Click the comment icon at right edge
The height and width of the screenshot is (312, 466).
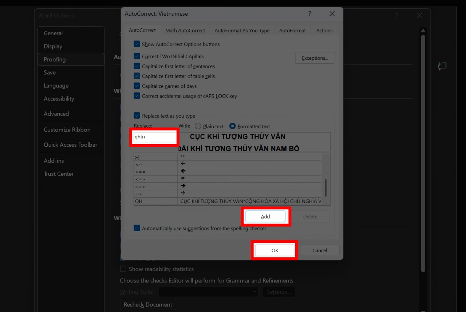(x=442, y=66)
